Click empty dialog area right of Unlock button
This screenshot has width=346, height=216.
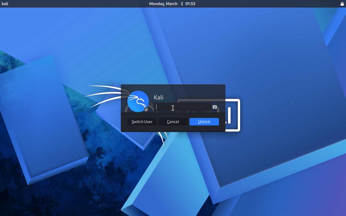point(222,122)
